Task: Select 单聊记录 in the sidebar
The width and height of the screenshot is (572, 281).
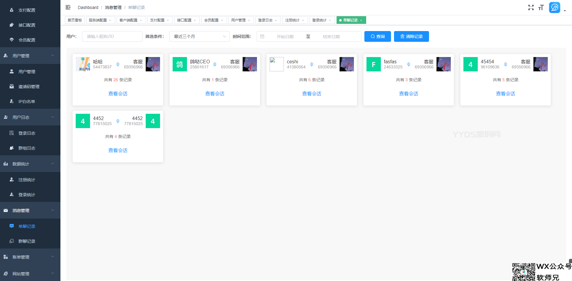Action: pyautogui.click(x=30, y=226)
